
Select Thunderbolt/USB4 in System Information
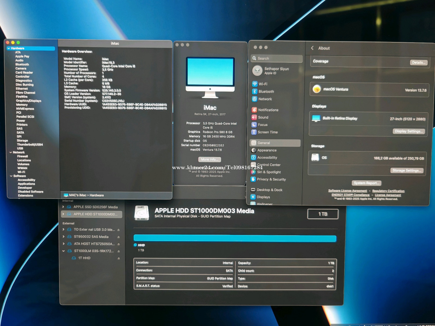tap(30, 145)
